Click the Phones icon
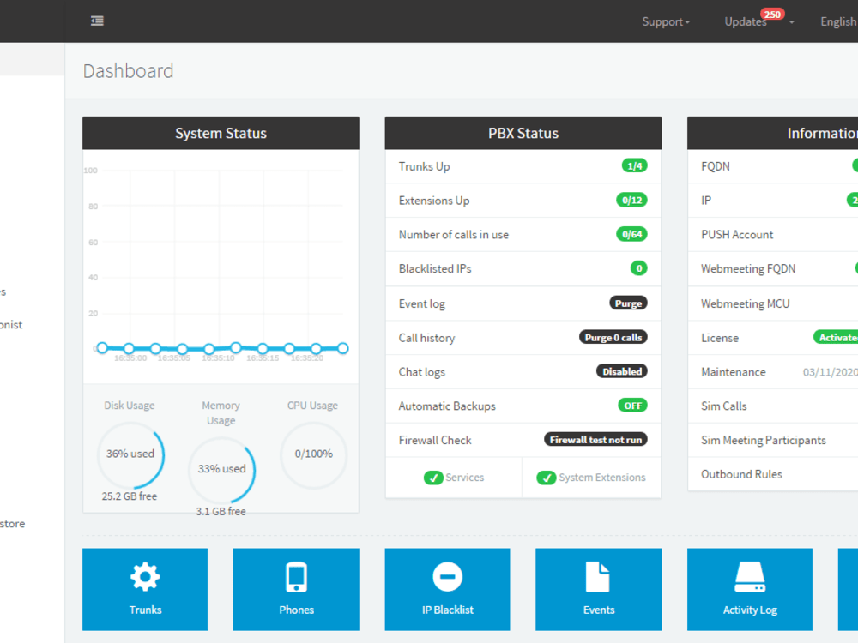Image resolution: width=858 pixels, height=643 pixels. click(x=296, y=589)
